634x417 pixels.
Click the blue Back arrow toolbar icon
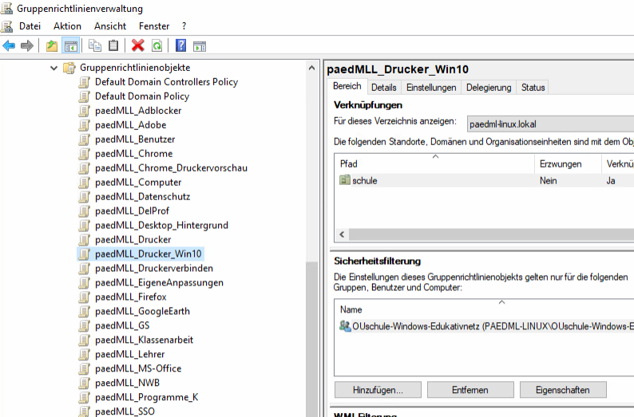point(9,45)
